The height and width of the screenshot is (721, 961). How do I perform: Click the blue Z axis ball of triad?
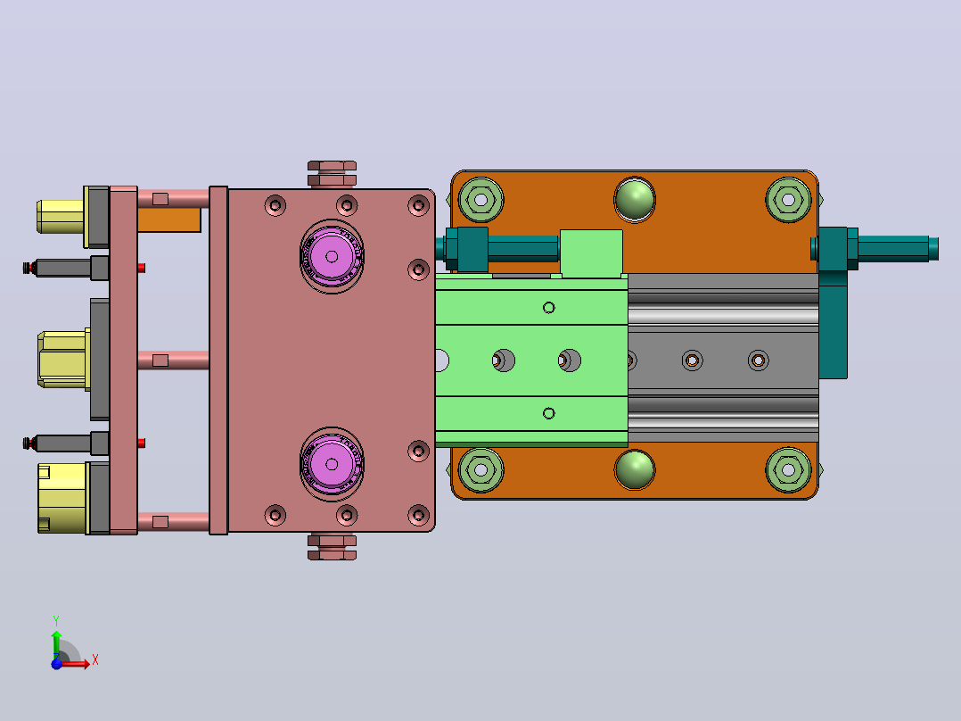pyautogui.click(x=56, y=664)
